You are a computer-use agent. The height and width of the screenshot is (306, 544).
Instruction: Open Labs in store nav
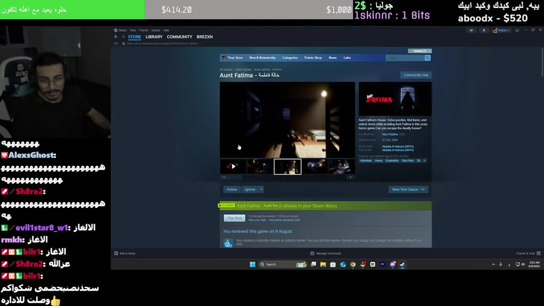pyautogui.click(x=347, y=58)
